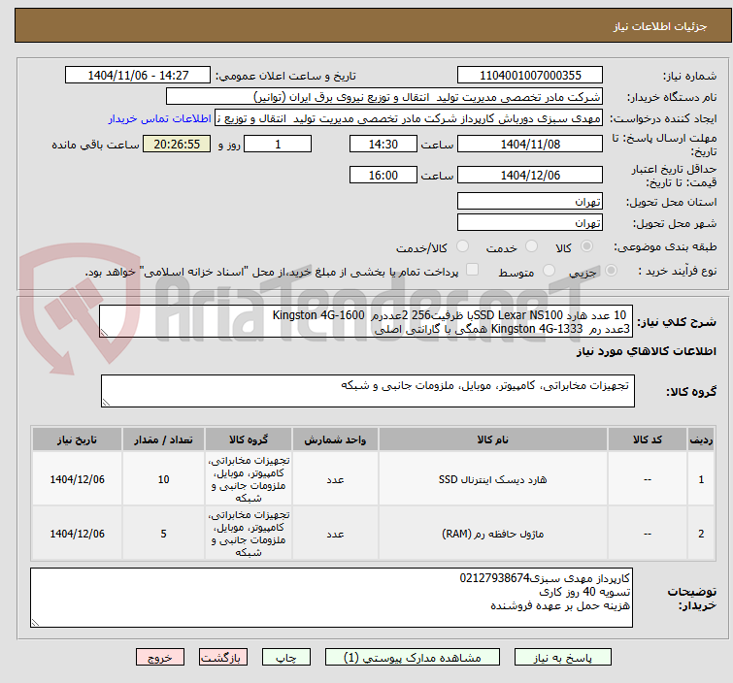Screen dimensions: 733x683
Task: Click the deadline time field 14:30
Action: click(383, 144)
